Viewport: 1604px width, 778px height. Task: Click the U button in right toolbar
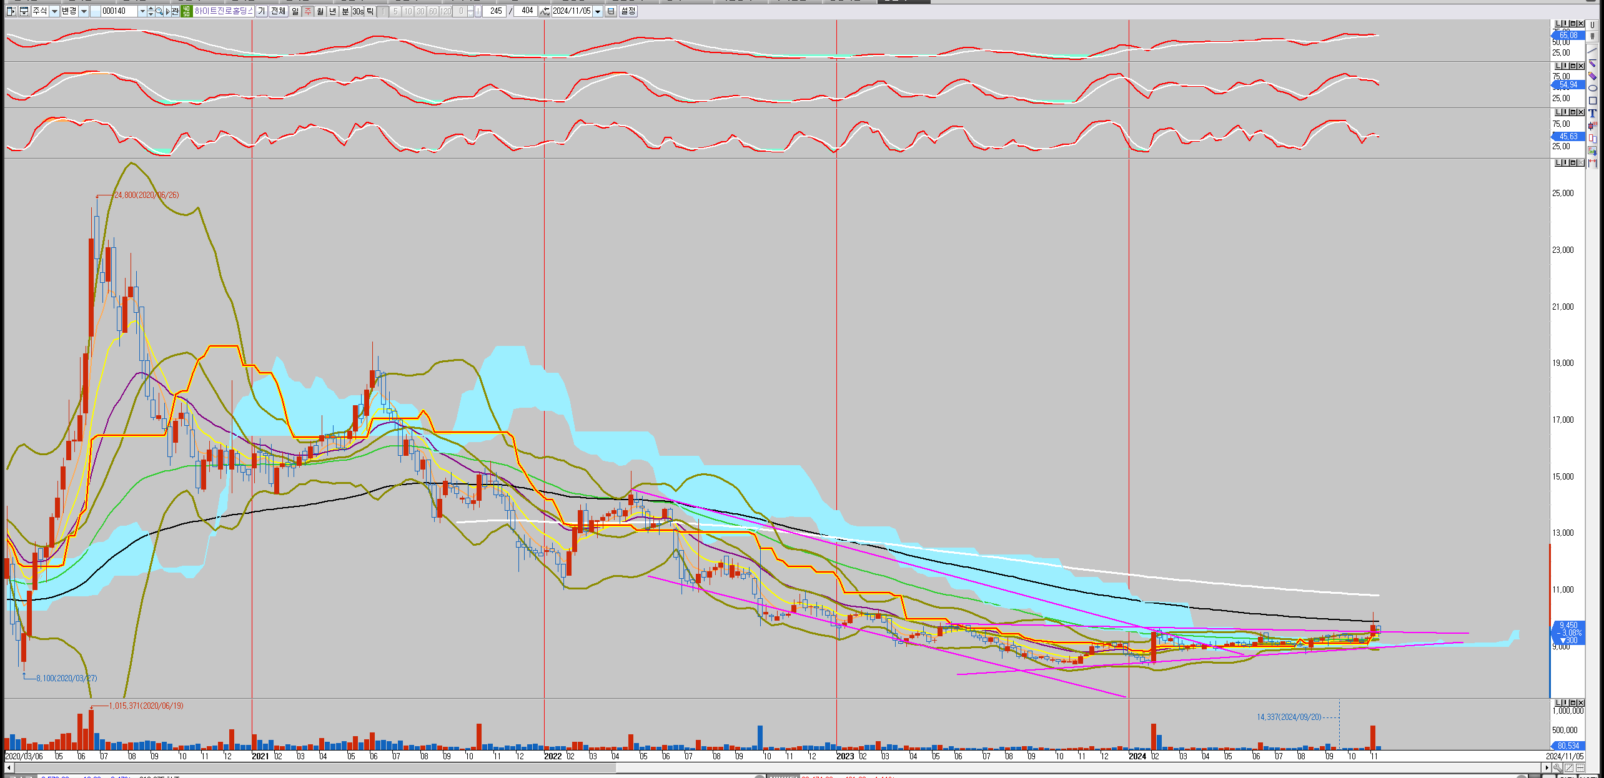[1592, 25]
